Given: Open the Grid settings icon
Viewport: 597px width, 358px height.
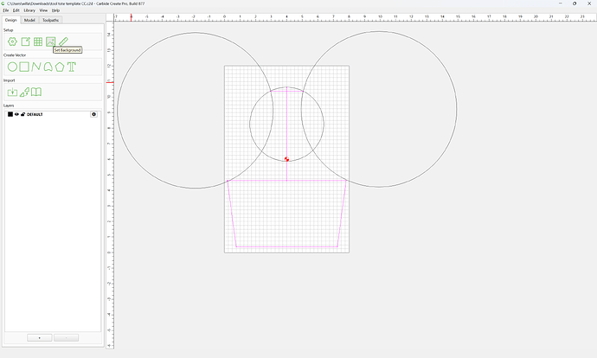Looking at the screenshot, I should click(x=38, y=42).
